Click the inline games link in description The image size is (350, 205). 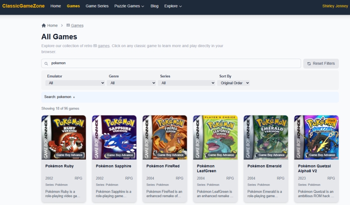pyautogui.click(x=104, y=46)
